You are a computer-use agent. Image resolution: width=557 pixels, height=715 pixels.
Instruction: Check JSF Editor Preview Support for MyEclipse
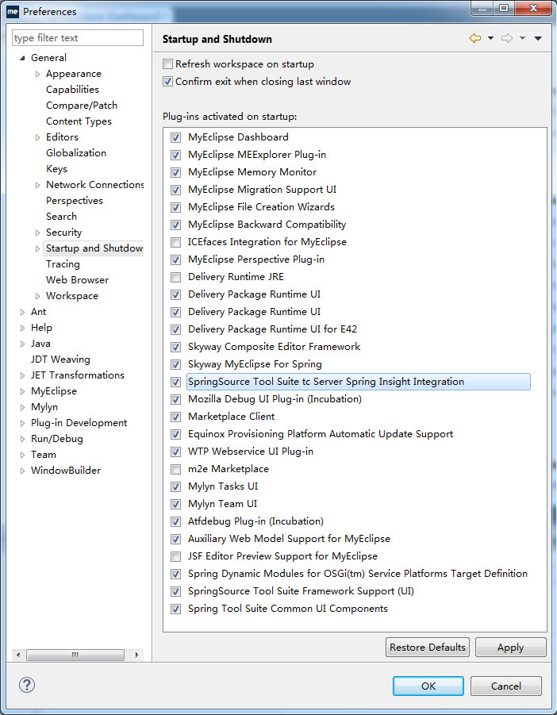point(175,556)
